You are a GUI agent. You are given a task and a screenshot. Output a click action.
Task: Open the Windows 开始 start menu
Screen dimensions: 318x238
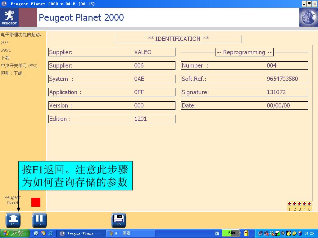click(15, 233)
